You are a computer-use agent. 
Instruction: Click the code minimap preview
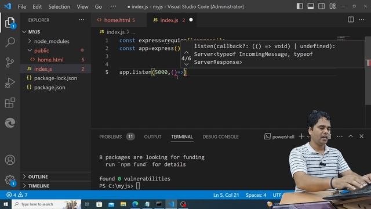[x=344, y=38]
